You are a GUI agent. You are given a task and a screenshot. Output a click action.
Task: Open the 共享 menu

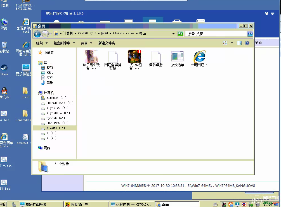point(86,43)
